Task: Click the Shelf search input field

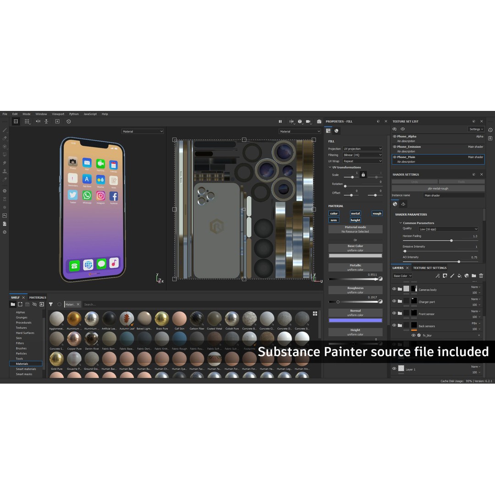Action: point(201,304)
